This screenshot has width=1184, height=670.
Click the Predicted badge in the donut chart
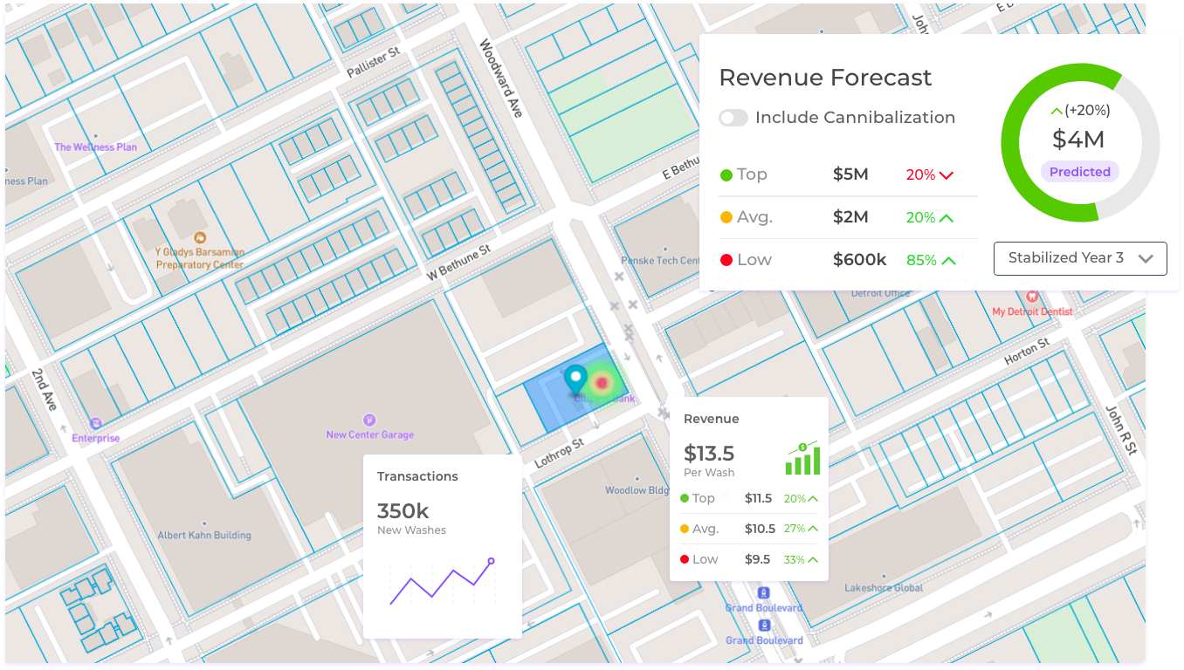tap(1080, 172)
